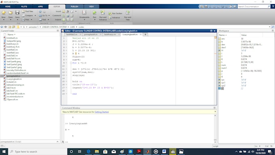
Task: Go back in folder history arrow
Action: tap(2, 27)
